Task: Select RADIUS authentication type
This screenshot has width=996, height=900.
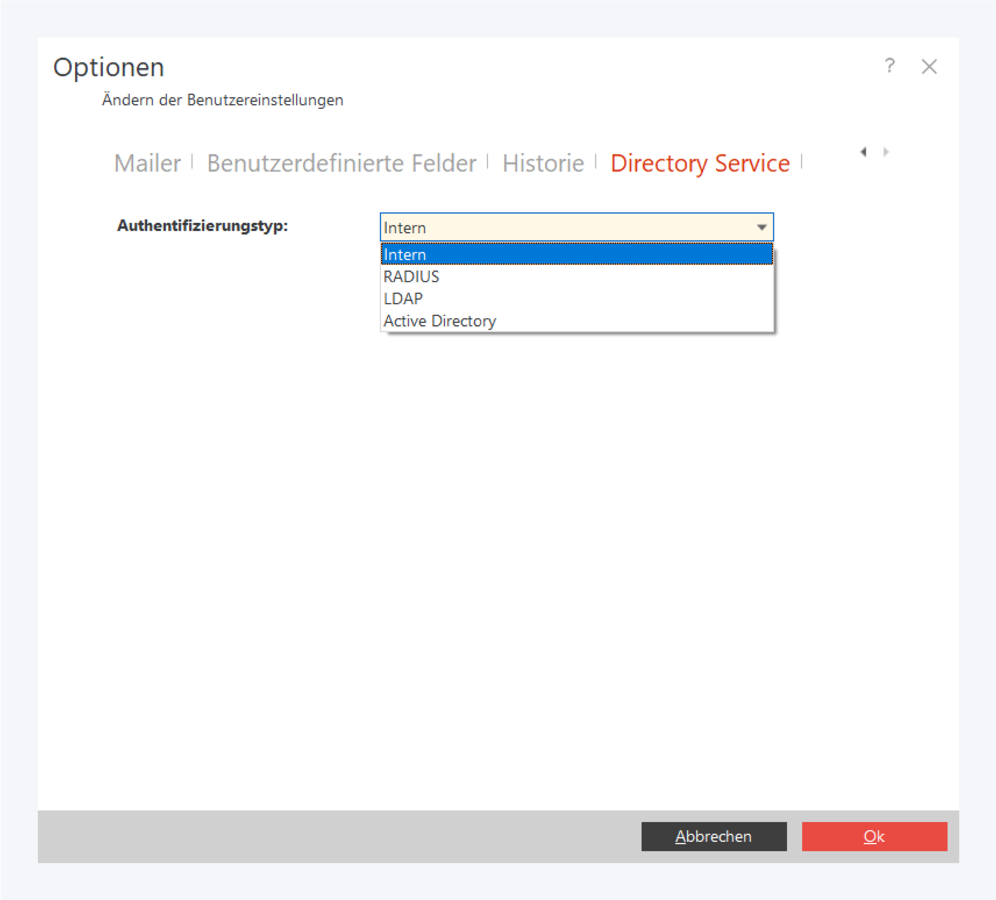Action: click(x=576, y=277)
